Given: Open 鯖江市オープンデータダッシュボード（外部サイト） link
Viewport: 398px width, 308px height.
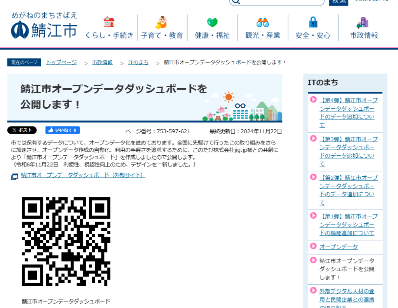Looking at the screenshot, I should click(x=83, y=175).
